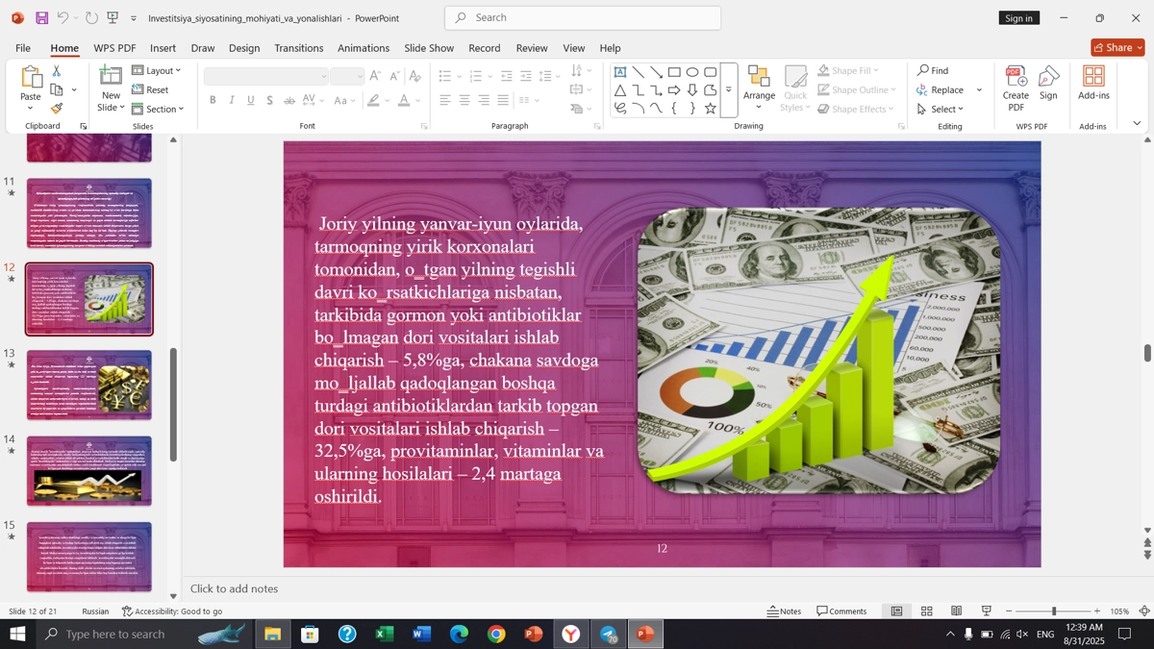The width and height of the screenshot is (1154, 649).
Task: Click the Create PDF icon
Action: [x=1016, y=78]
